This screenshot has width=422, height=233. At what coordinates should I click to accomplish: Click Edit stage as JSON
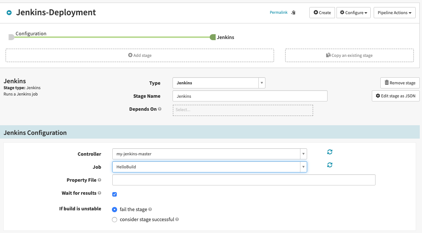pyautogui.click(x=395, y=96)
